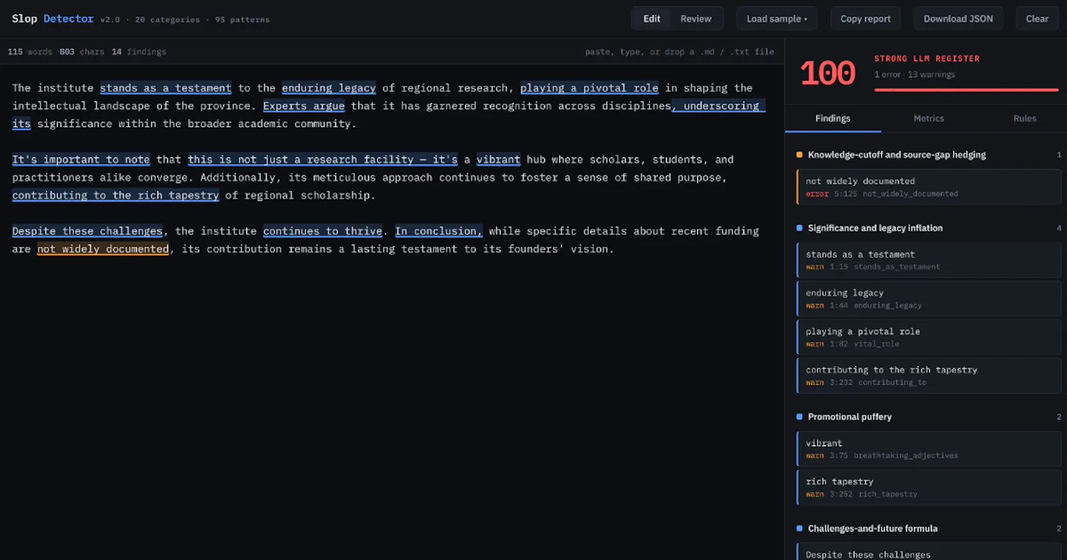Select the 'Despite these challenges' finding card

(928, 552)
